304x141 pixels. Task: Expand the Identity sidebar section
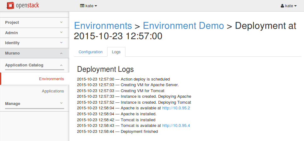[34, 43]
